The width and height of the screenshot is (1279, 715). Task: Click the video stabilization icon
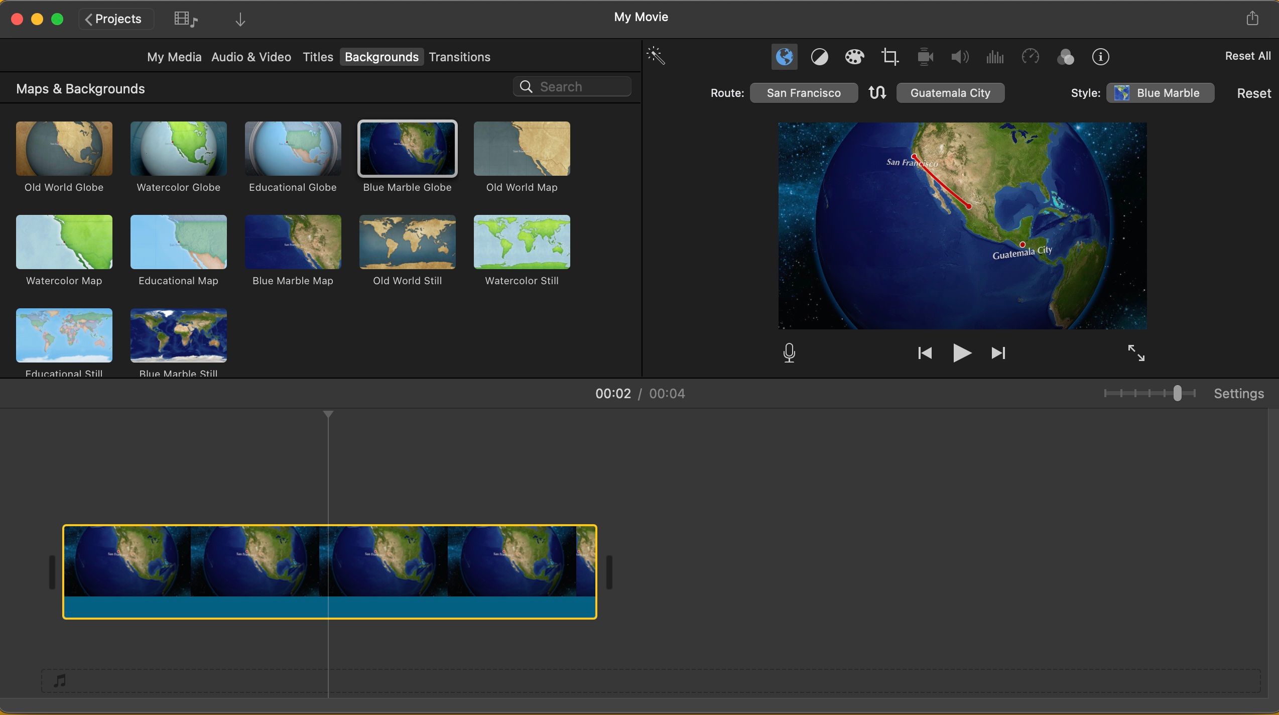925,57
